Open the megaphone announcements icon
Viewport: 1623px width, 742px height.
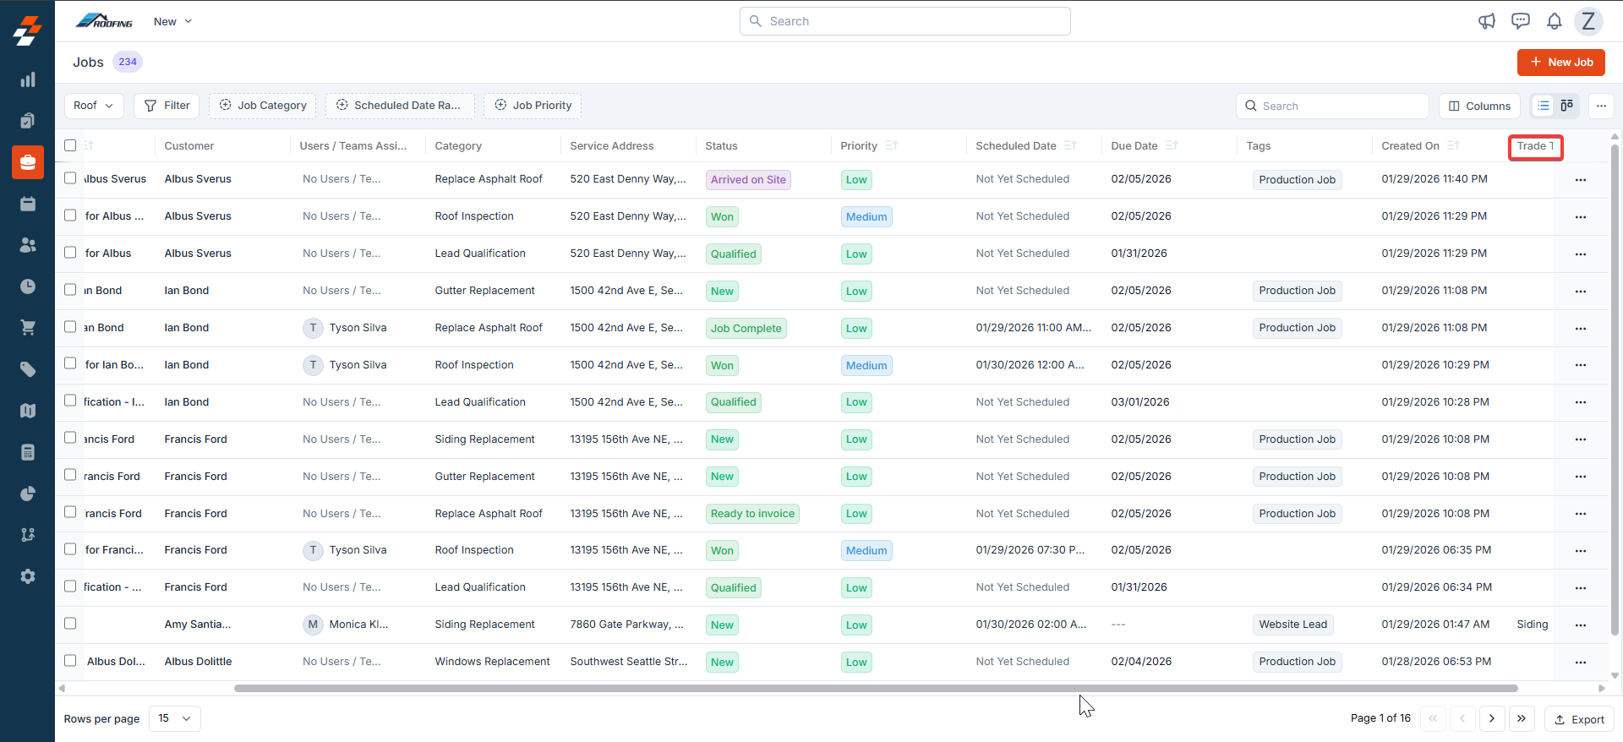(1486, 21)
